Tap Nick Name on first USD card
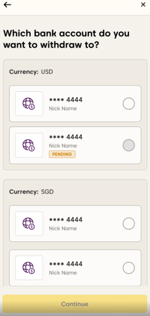 [63, 109]
